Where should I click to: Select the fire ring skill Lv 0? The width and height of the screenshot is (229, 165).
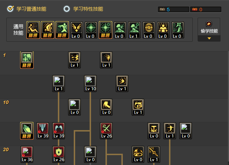pos(138,154)
